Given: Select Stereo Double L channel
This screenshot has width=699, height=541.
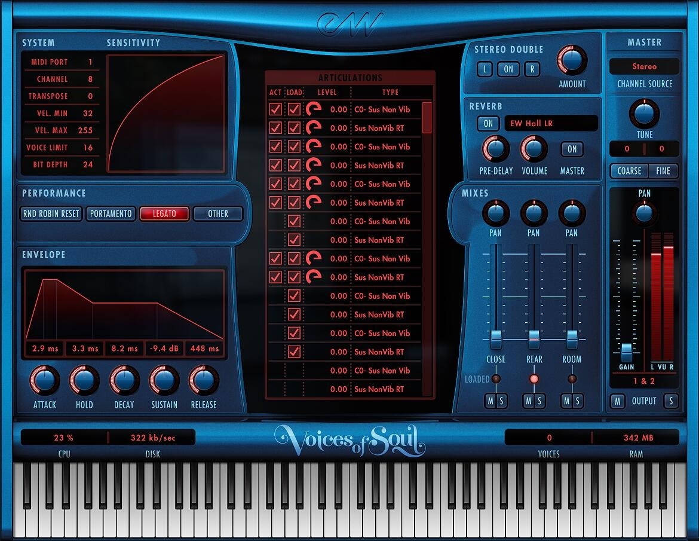Looking at the screenshot, I should pyautogui.click(x=485, y=69).
